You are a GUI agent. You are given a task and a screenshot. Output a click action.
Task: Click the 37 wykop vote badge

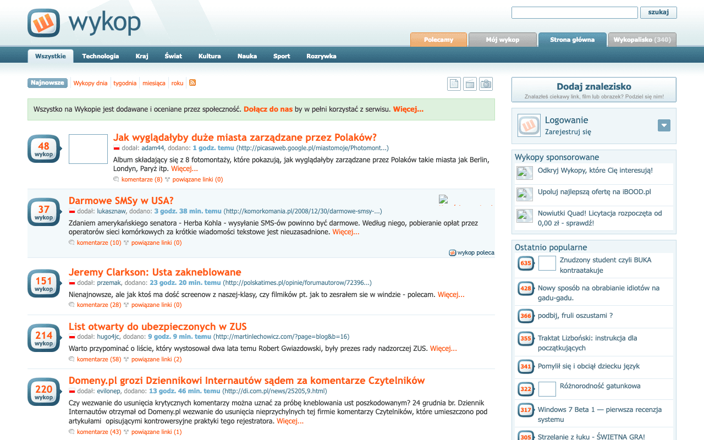pos(44,212)
